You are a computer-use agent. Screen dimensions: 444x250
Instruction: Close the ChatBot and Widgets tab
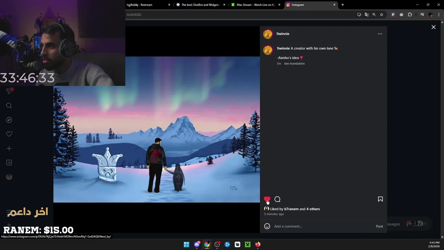pos(224,5)
